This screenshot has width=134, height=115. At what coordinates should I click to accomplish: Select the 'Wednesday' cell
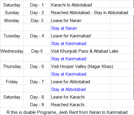(12, 51)
